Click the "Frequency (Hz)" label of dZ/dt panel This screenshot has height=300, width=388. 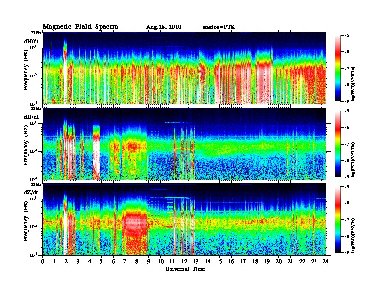tap(26, 220)
